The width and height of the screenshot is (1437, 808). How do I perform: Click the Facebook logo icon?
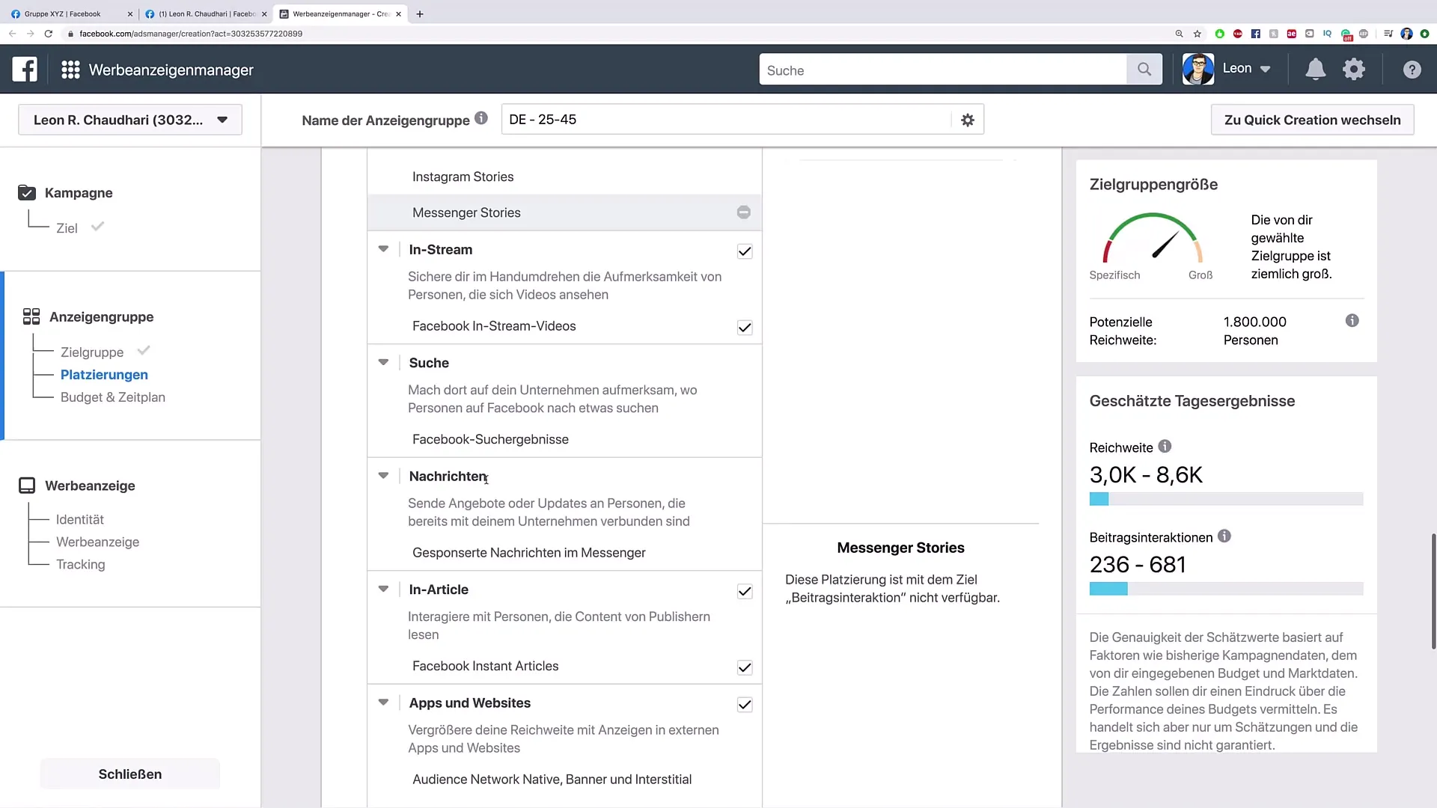pos(25,70)
